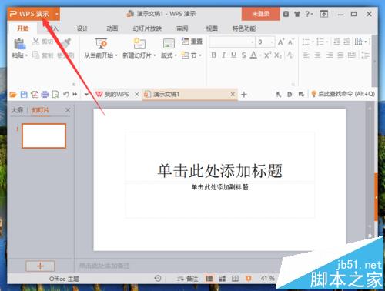Click the Format Painter brush icon
Image resolution: width=385 pixels, height=291 pixels.
point(65,43)
